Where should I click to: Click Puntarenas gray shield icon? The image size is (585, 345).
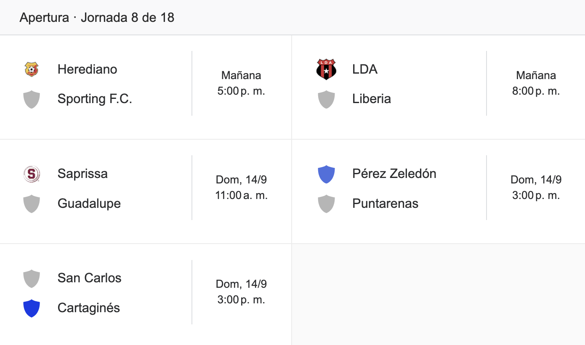pyautogui.click(x=326, y=204)
